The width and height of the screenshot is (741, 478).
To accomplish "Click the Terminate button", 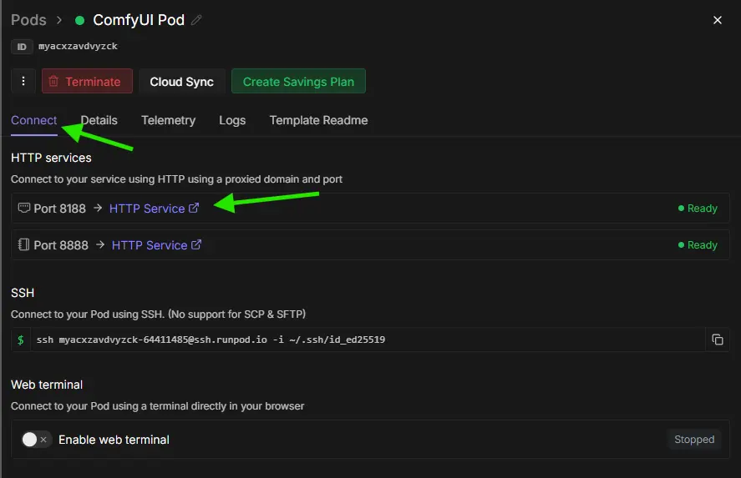I will 87,81.
